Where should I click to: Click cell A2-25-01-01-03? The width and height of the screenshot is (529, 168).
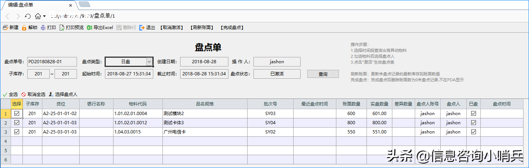click(x=61, y=123)
